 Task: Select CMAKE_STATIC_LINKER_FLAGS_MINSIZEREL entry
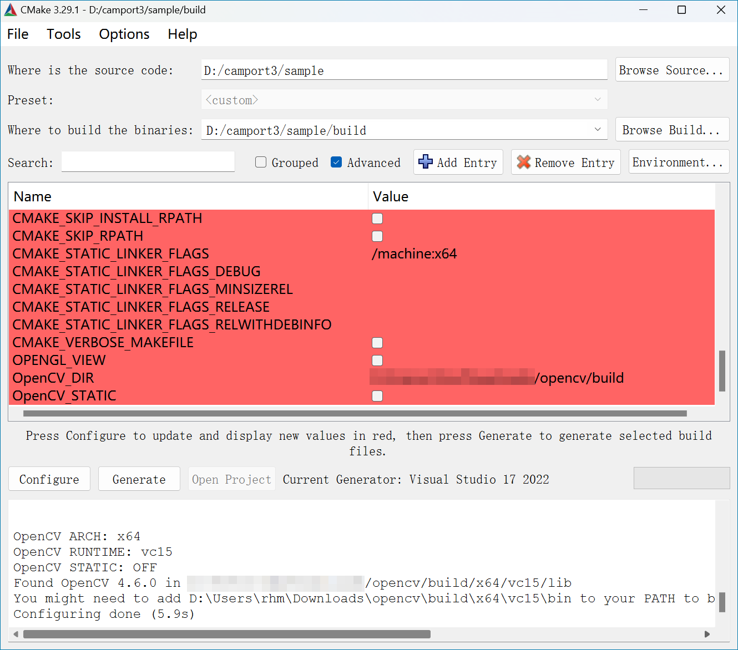[153, 290]
